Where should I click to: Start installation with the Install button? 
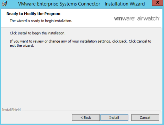(x=114, y=118)
